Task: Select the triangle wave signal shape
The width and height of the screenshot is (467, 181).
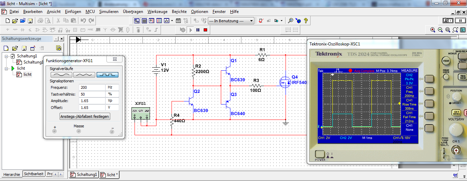Action: tap(84, 74)
